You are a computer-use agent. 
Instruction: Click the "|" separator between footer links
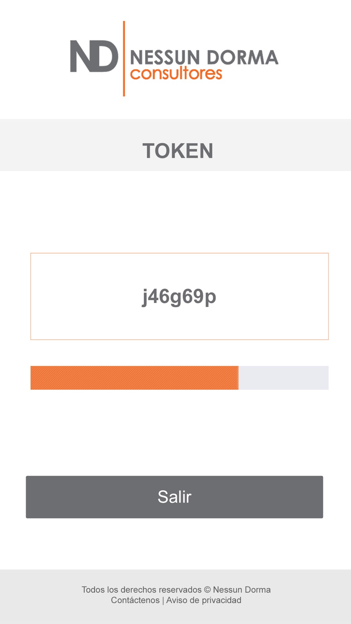[163, 600]
